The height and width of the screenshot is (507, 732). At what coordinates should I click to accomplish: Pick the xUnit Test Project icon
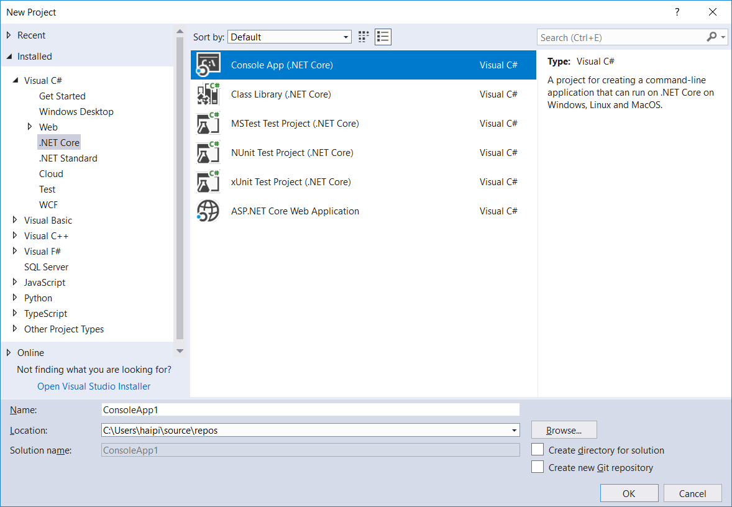(x=208, y=182)
